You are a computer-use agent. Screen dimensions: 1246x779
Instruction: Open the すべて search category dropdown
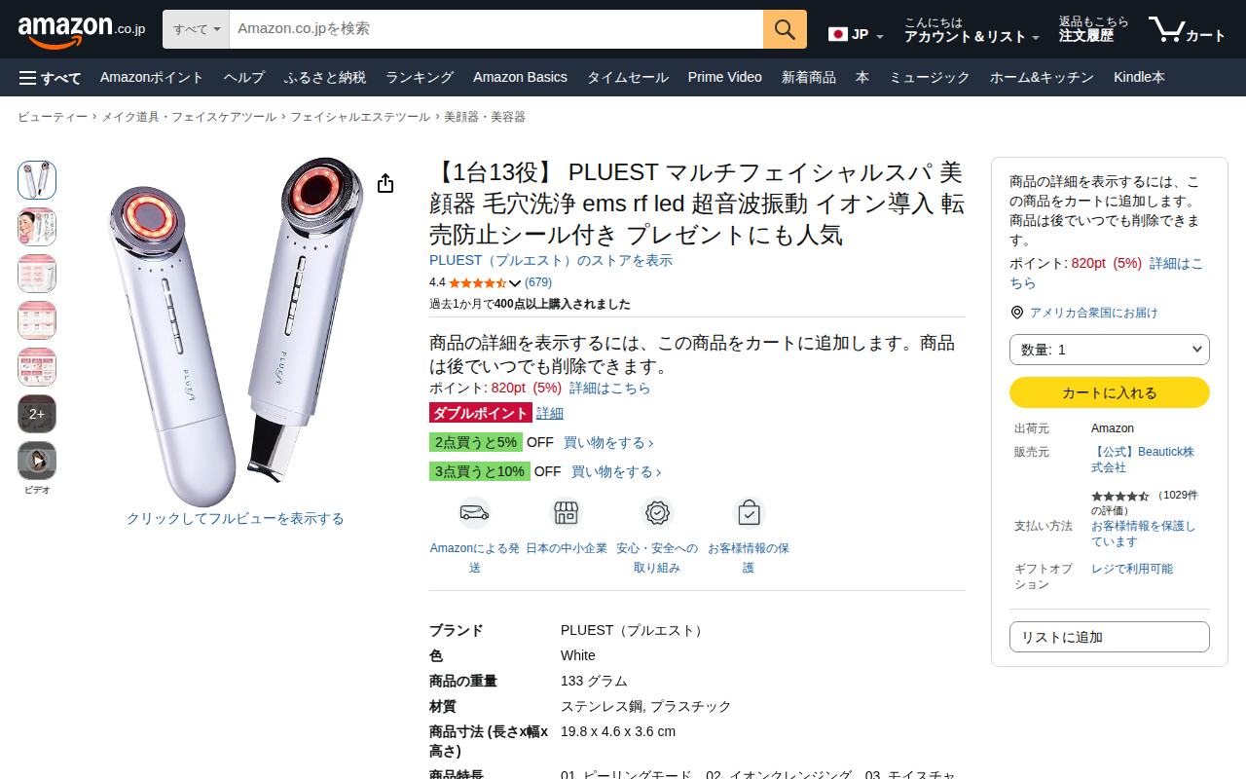196,29
